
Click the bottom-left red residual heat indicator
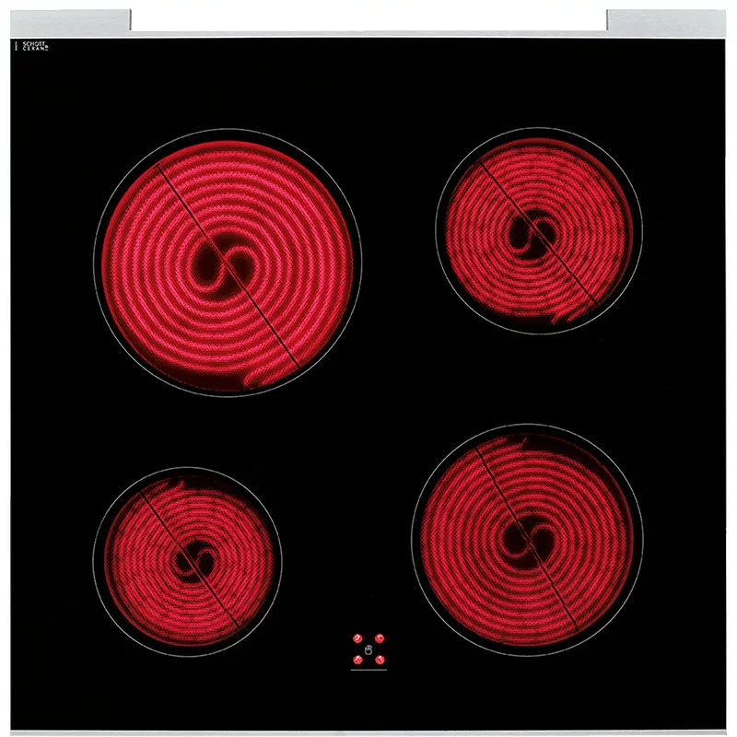coord(357,659)
